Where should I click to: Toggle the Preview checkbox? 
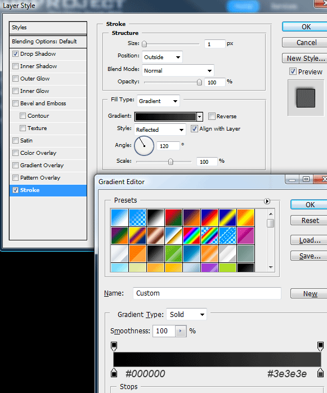[293, 72]
